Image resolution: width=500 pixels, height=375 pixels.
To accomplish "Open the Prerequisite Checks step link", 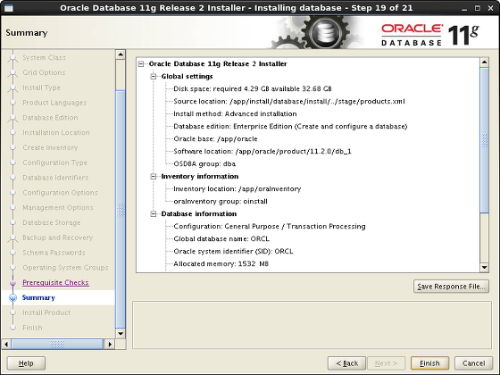I will (55, 282).
